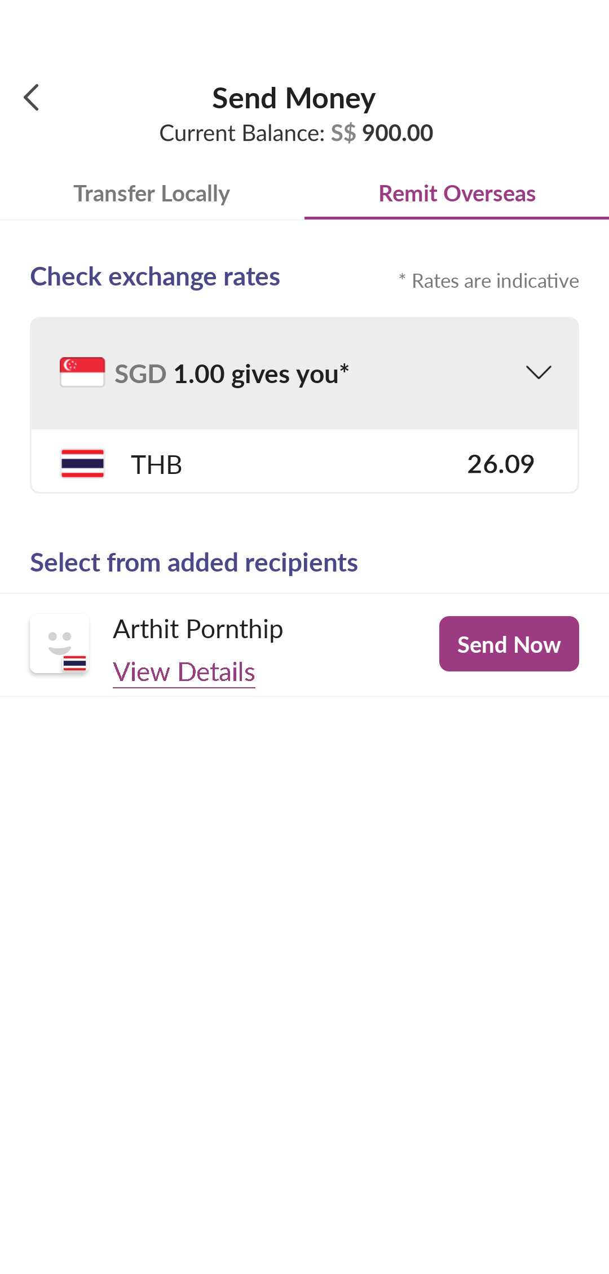Switch to Transfer Locally tab
The width and height of the screenshot is (609, 1274).
coord(152,194)
